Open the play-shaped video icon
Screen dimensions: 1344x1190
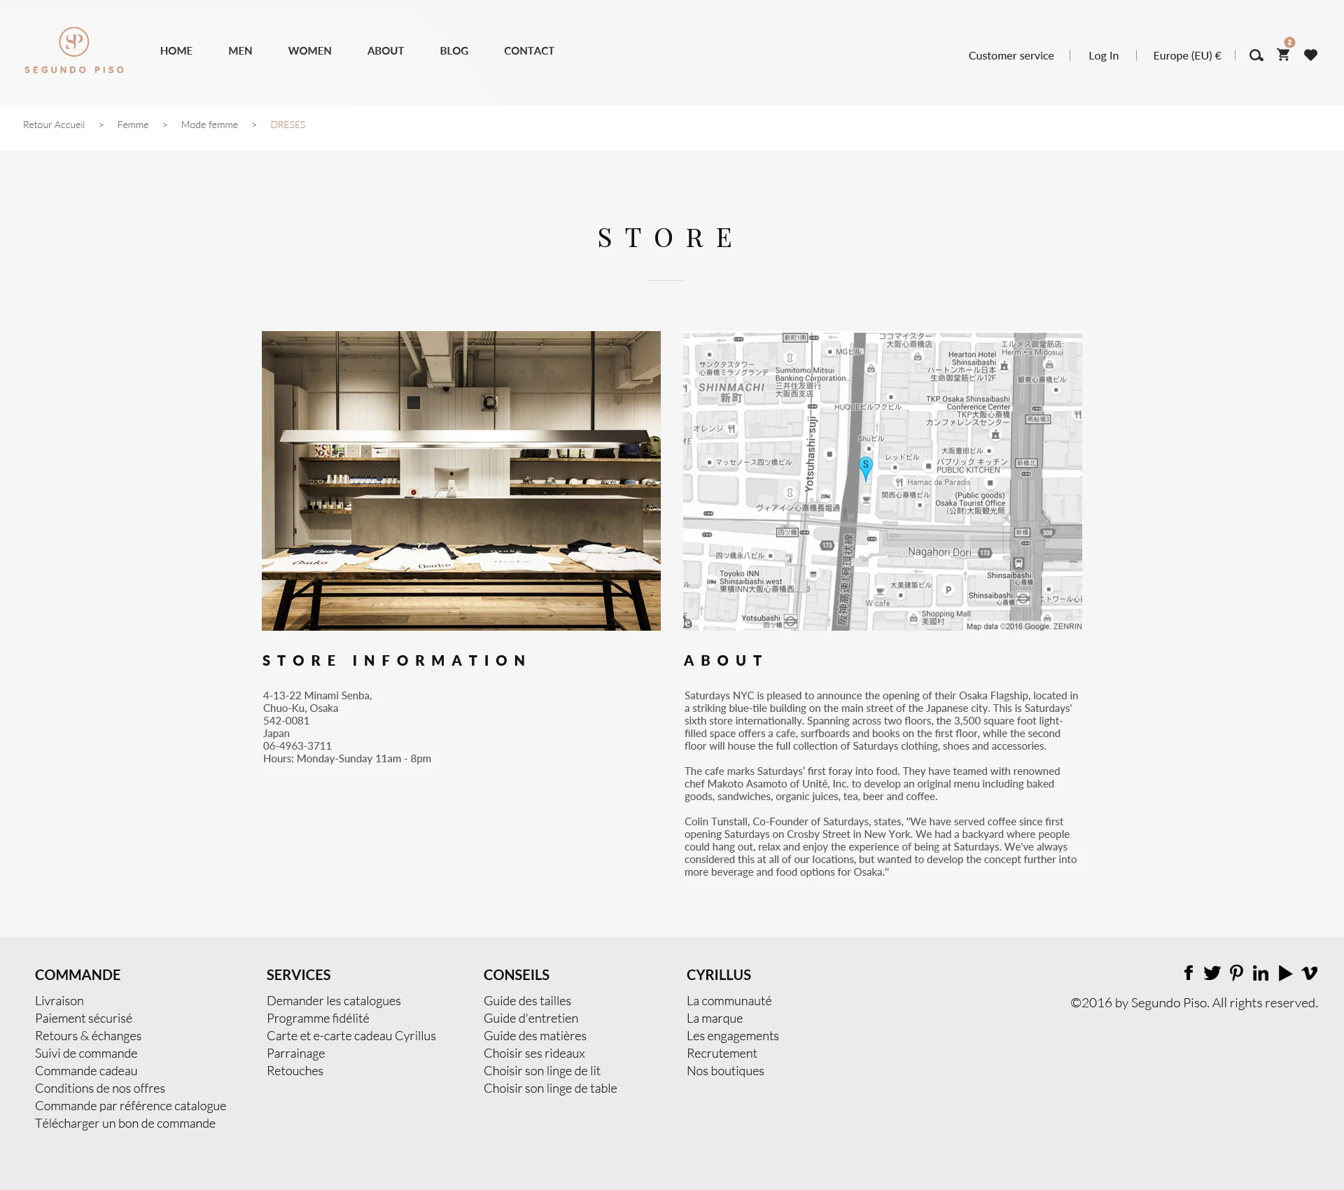click(1285, 973)
